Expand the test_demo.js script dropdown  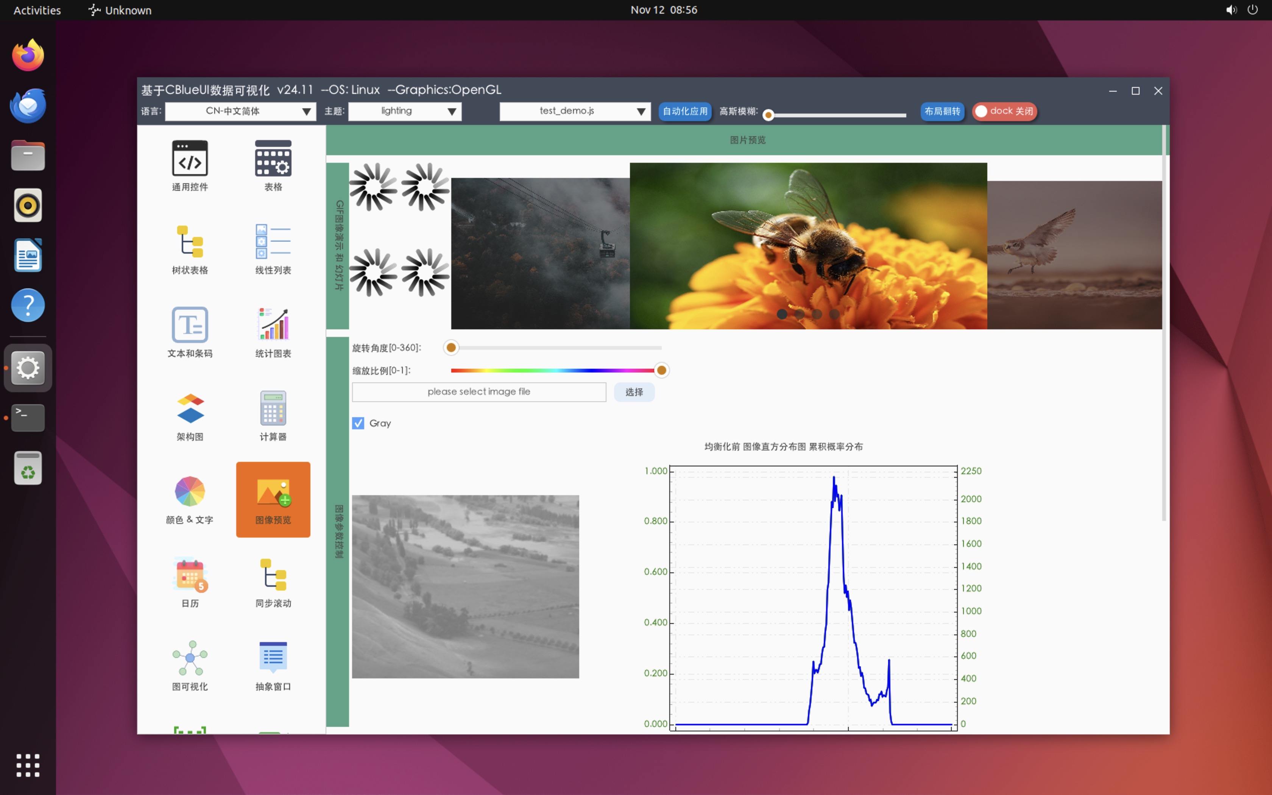click(575, 111)
